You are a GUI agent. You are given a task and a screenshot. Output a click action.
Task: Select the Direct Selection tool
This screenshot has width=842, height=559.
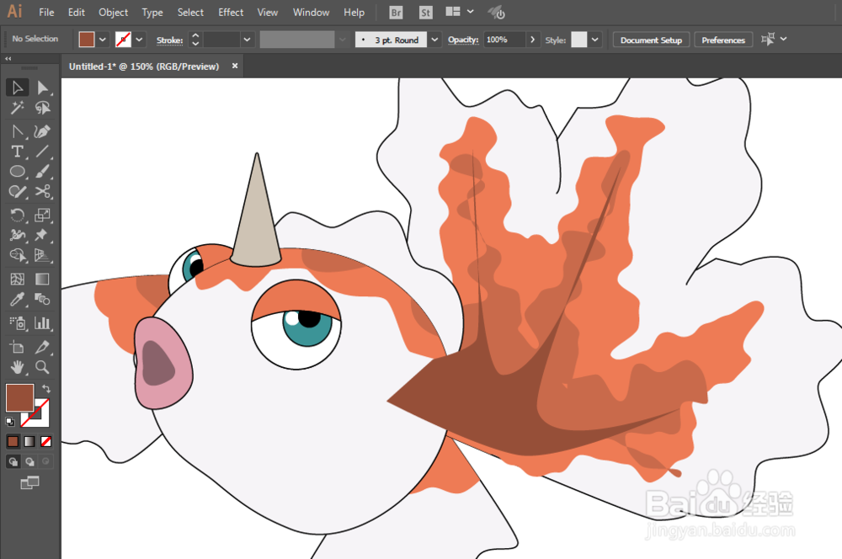point(42,88)
